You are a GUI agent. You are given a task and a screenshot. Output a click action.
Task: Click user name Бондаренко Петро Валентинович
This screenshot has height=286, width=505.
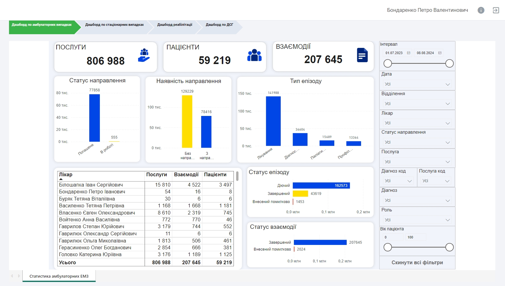(x=427, y=10)
